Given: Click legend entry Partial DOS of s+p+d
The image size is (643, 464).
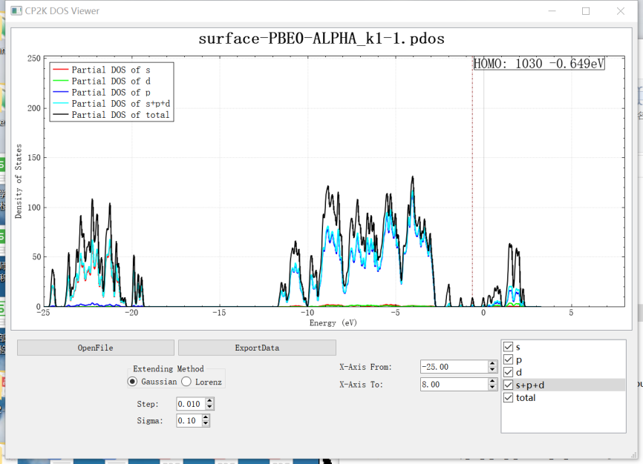Looking at the screenshot, I should [x=120, y=104].
